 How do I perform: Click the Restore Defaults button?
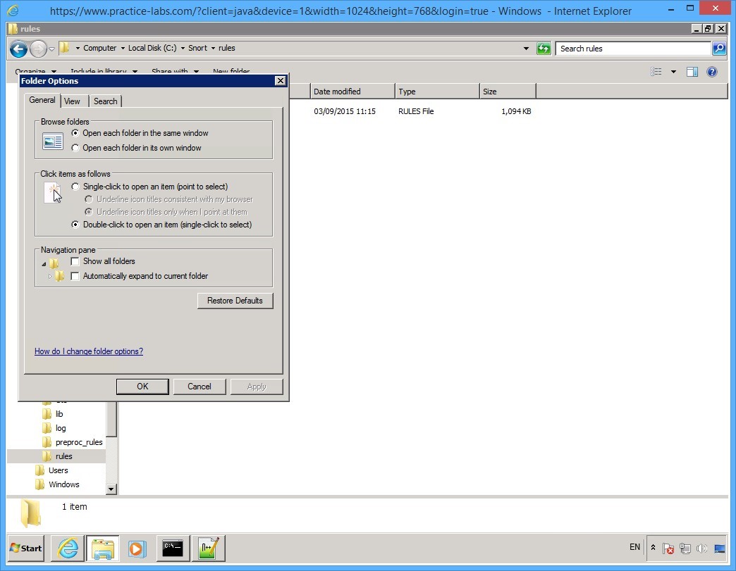tap(235, 301)
